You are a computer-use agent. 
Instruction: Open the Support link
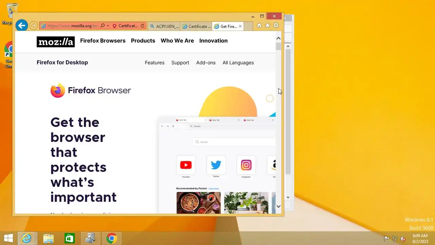point(180,63)
